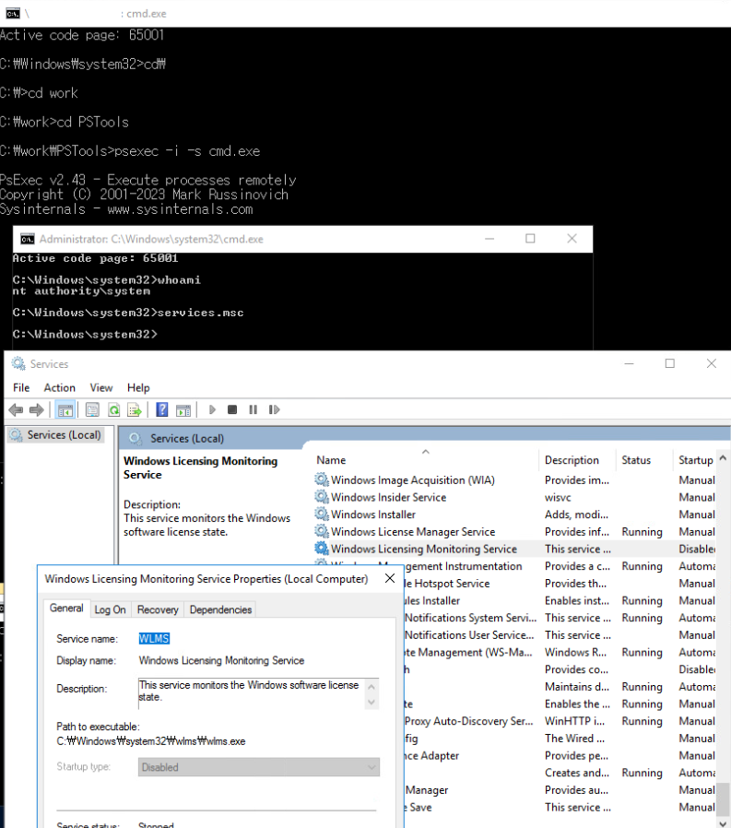Viewport: 731px width, 828px height.
Task: Click 'Creates and...' description cell
Action: coord(577,772)
